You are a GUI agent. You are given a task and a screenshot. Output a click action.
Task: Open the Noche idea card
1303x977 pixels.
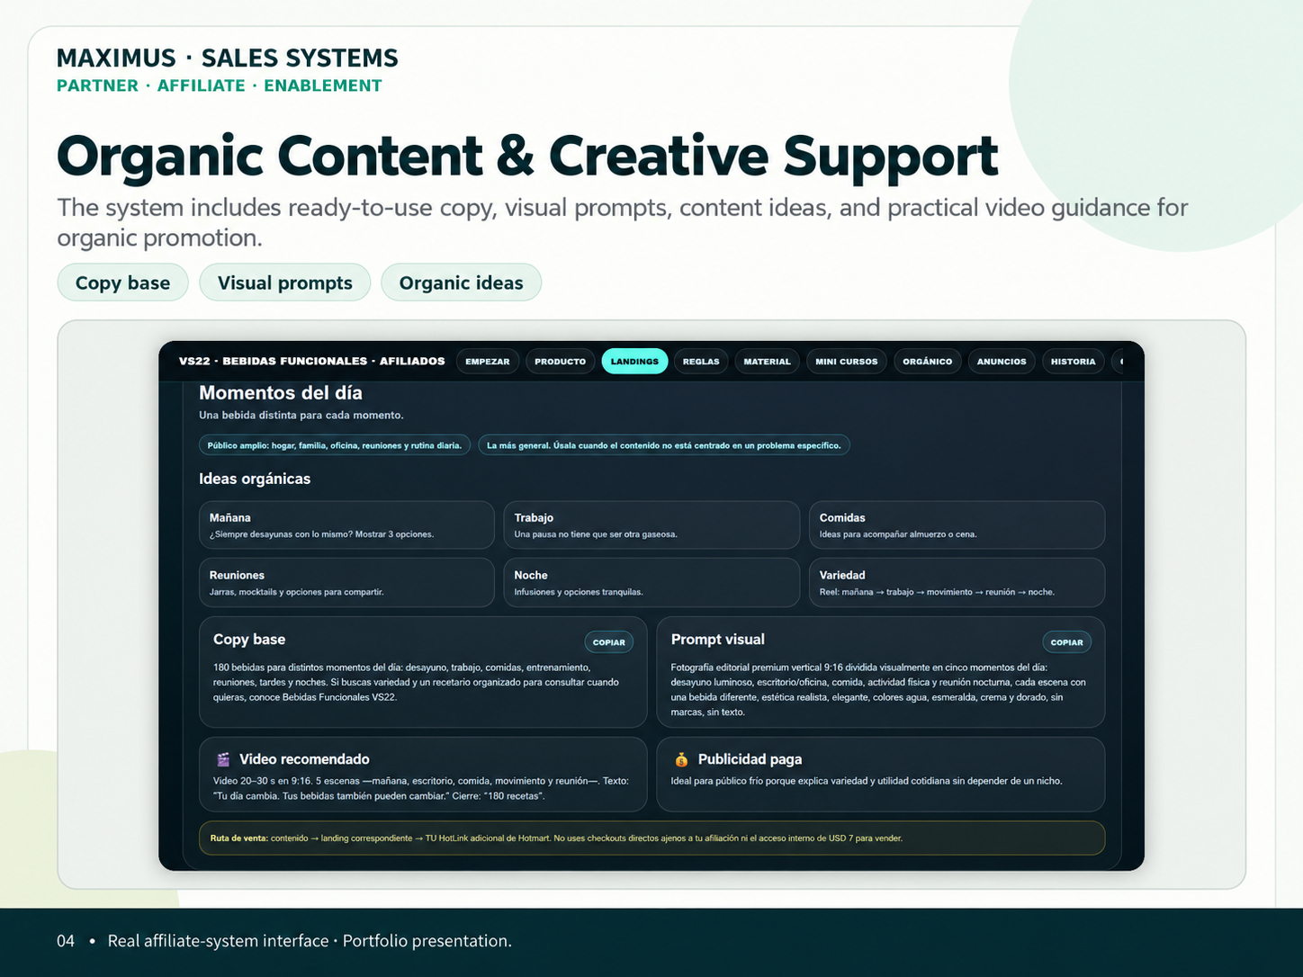coord(651,583)
